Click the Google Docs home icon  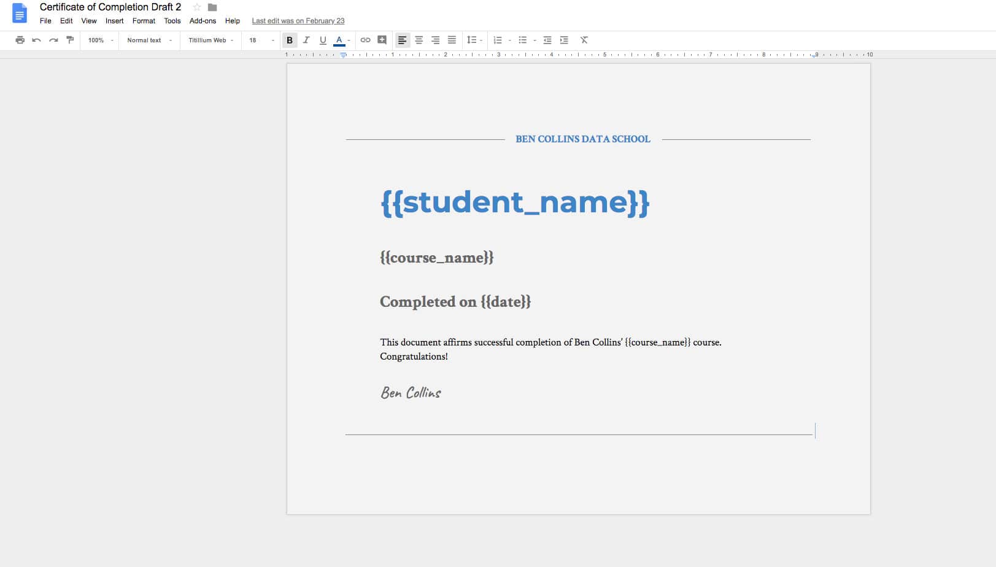20,13
